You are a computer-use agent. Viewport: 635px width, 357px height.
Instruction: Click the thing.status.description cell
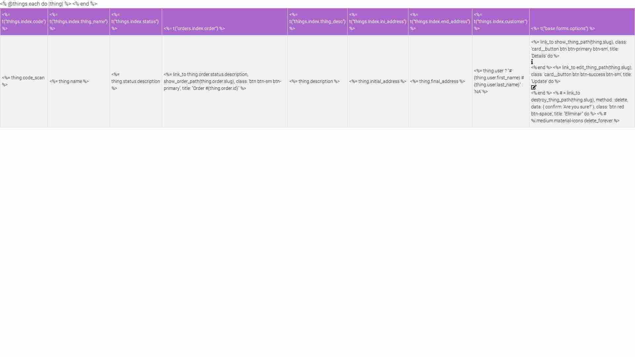135,82
